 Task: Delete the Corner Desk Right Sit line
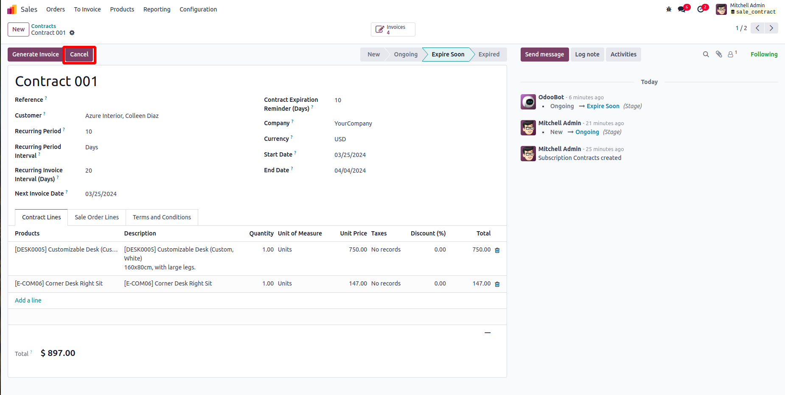[x=497, y=284]
